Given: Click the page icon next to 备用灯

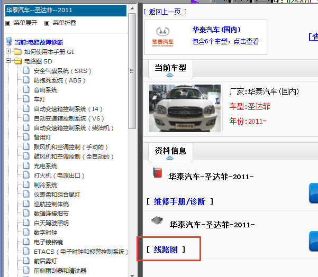Looking at the screenshot, I should point(26,137).
